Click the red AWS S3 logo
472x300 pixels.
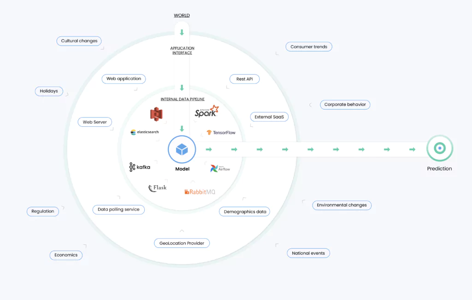coord(156,114)
